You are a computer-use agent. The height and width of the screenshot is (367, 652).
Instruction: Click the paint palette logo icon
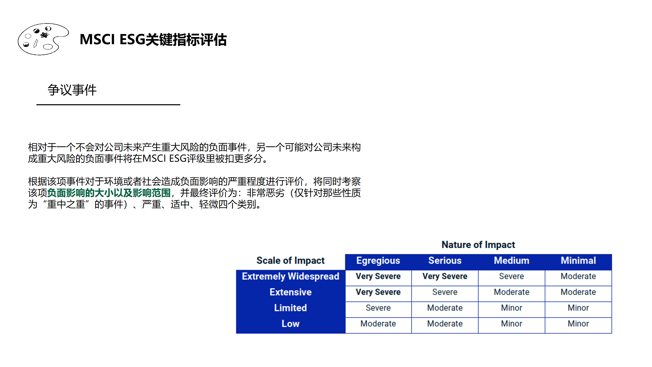(x=43, y=39)
